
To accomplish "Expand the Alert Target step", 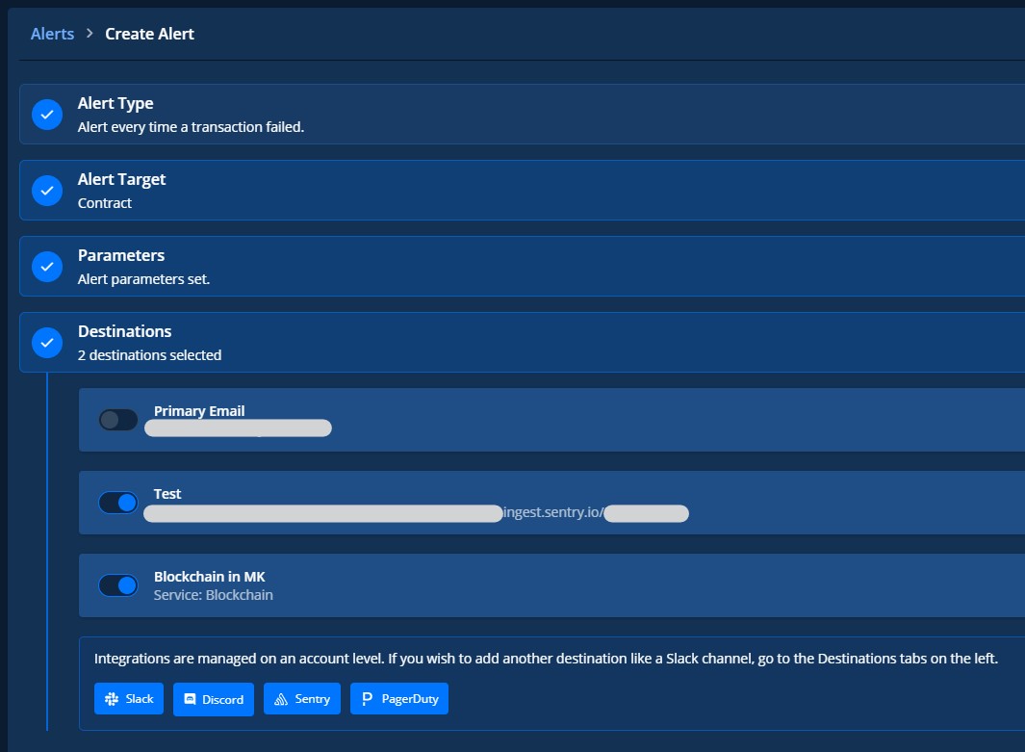I will click(523, 191).
